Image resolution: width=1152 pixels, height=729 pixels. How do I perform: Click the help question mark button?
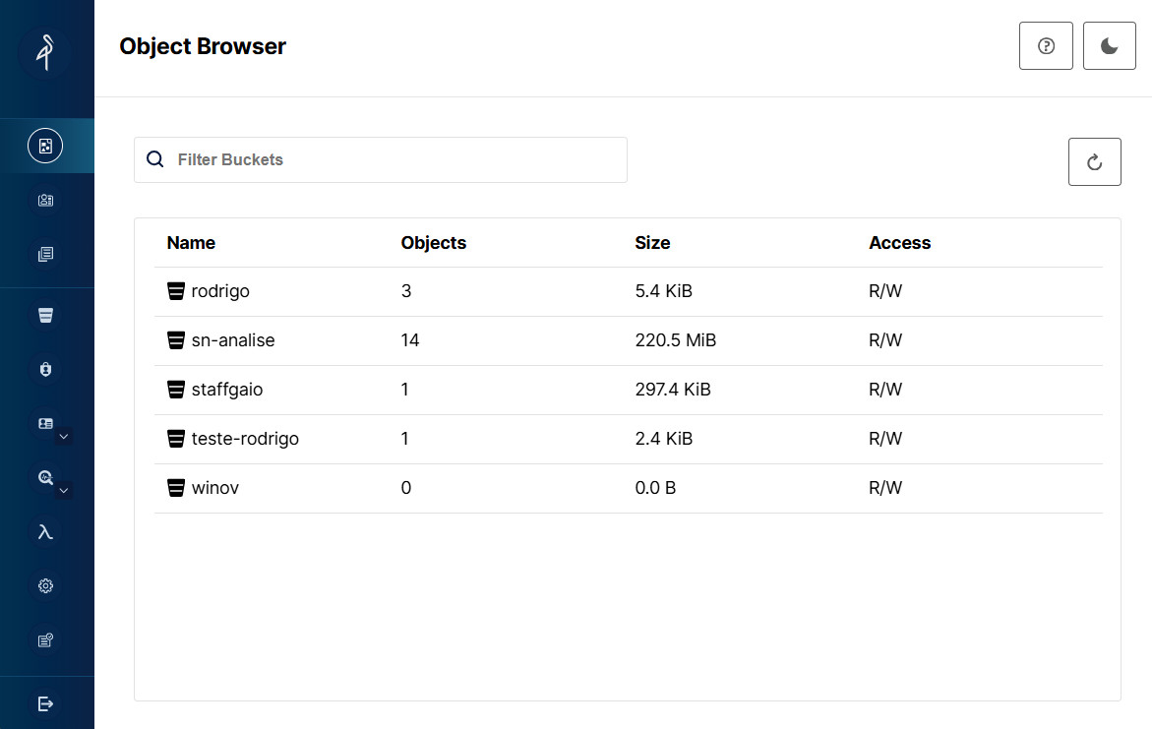pyautogui.click(x=1046, y=46)
